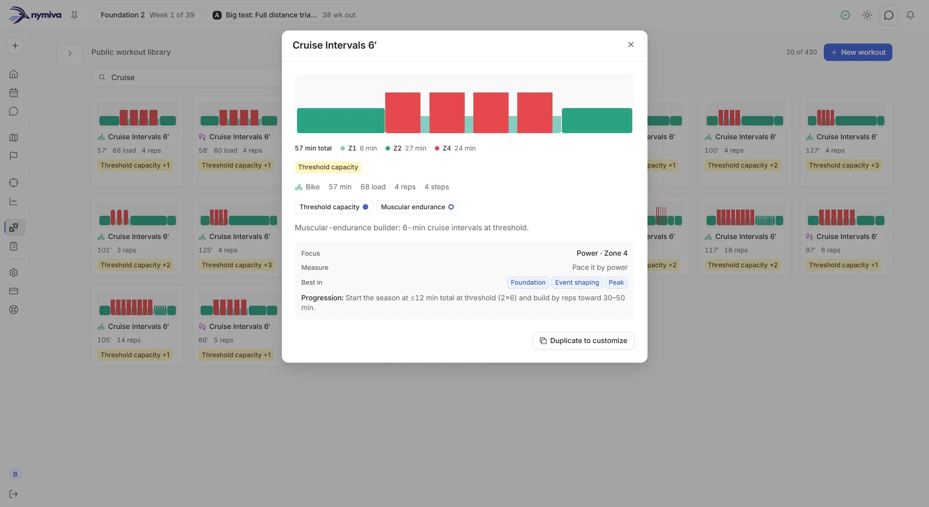Click the nymiva logo
Image resolution: width=929 pixels, height=507 pixels.
click(35, 15)
